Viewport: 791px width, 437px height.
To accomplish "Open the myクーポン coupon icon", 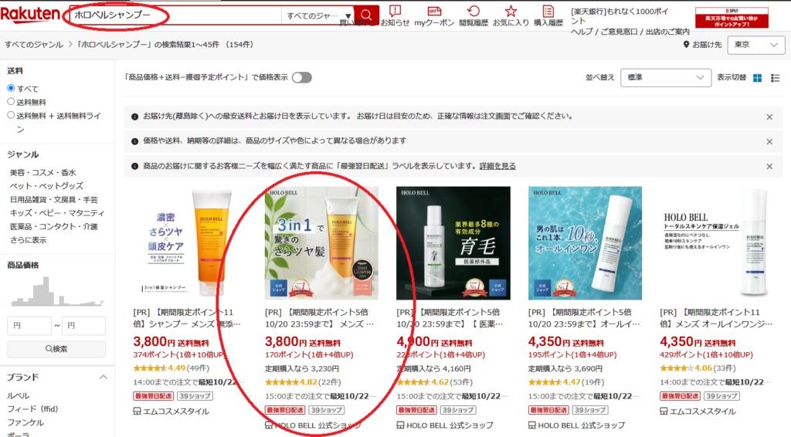I will pos(434,12).
